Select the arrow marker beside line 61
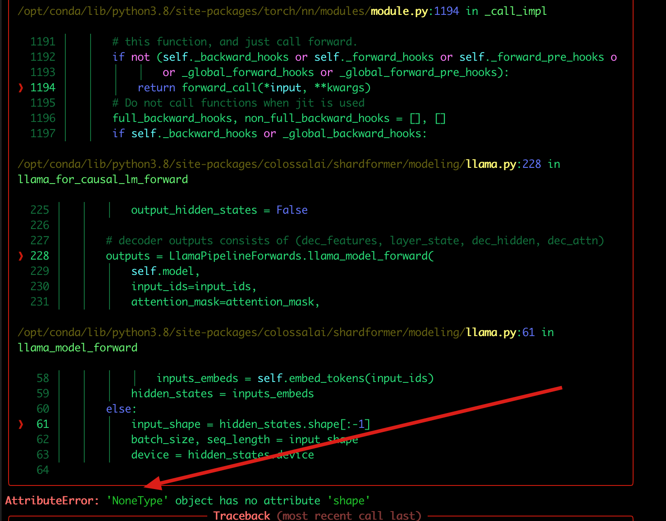The width and height of the screenshot is (666, 521). (20, 424)
